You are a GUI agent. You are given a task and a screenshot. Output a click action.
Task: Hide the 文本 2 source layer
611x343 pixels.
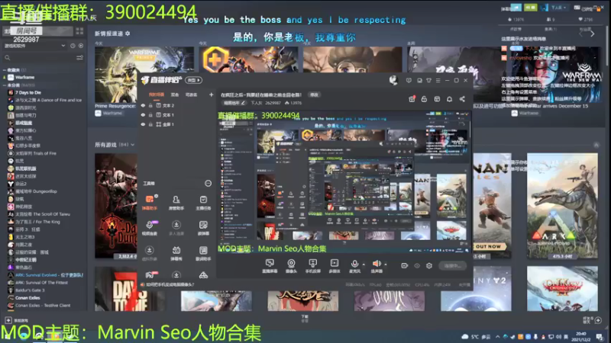[x=143, y=105]
